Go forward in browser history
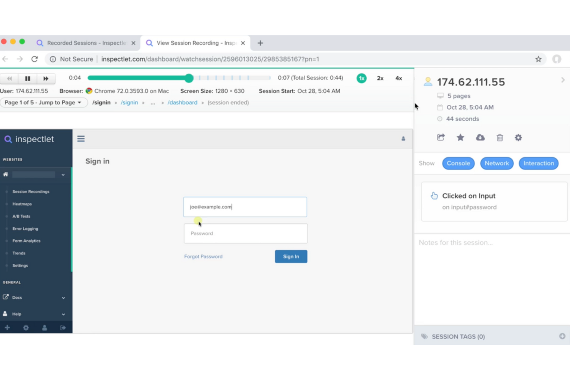The image size is (570, 380). pyautogui.click(x=20, y=59)
